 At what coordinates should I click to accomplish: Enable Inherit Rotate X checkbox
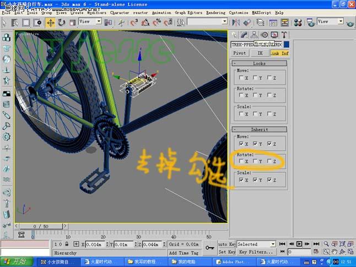tap(241, 161)
